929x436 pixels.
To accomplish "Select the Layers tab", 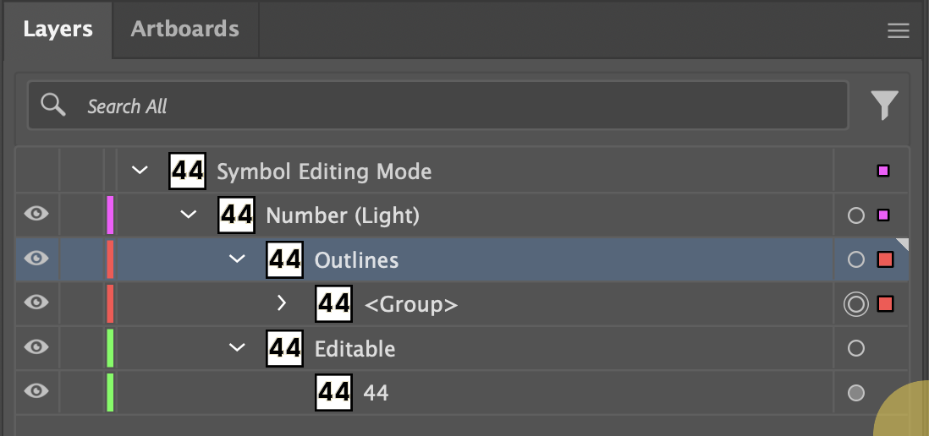I will 58,30.
